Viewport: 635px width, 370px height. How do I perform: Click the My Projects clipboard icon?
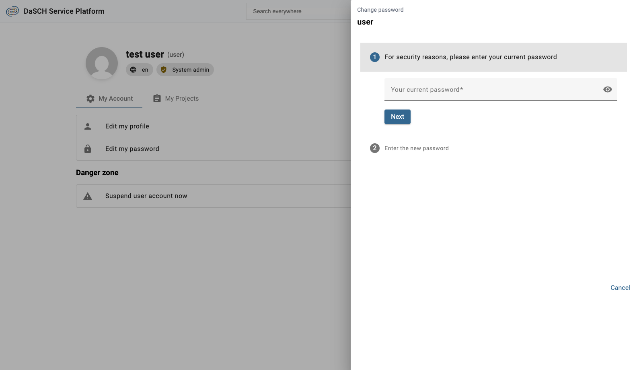coord(157,99)
